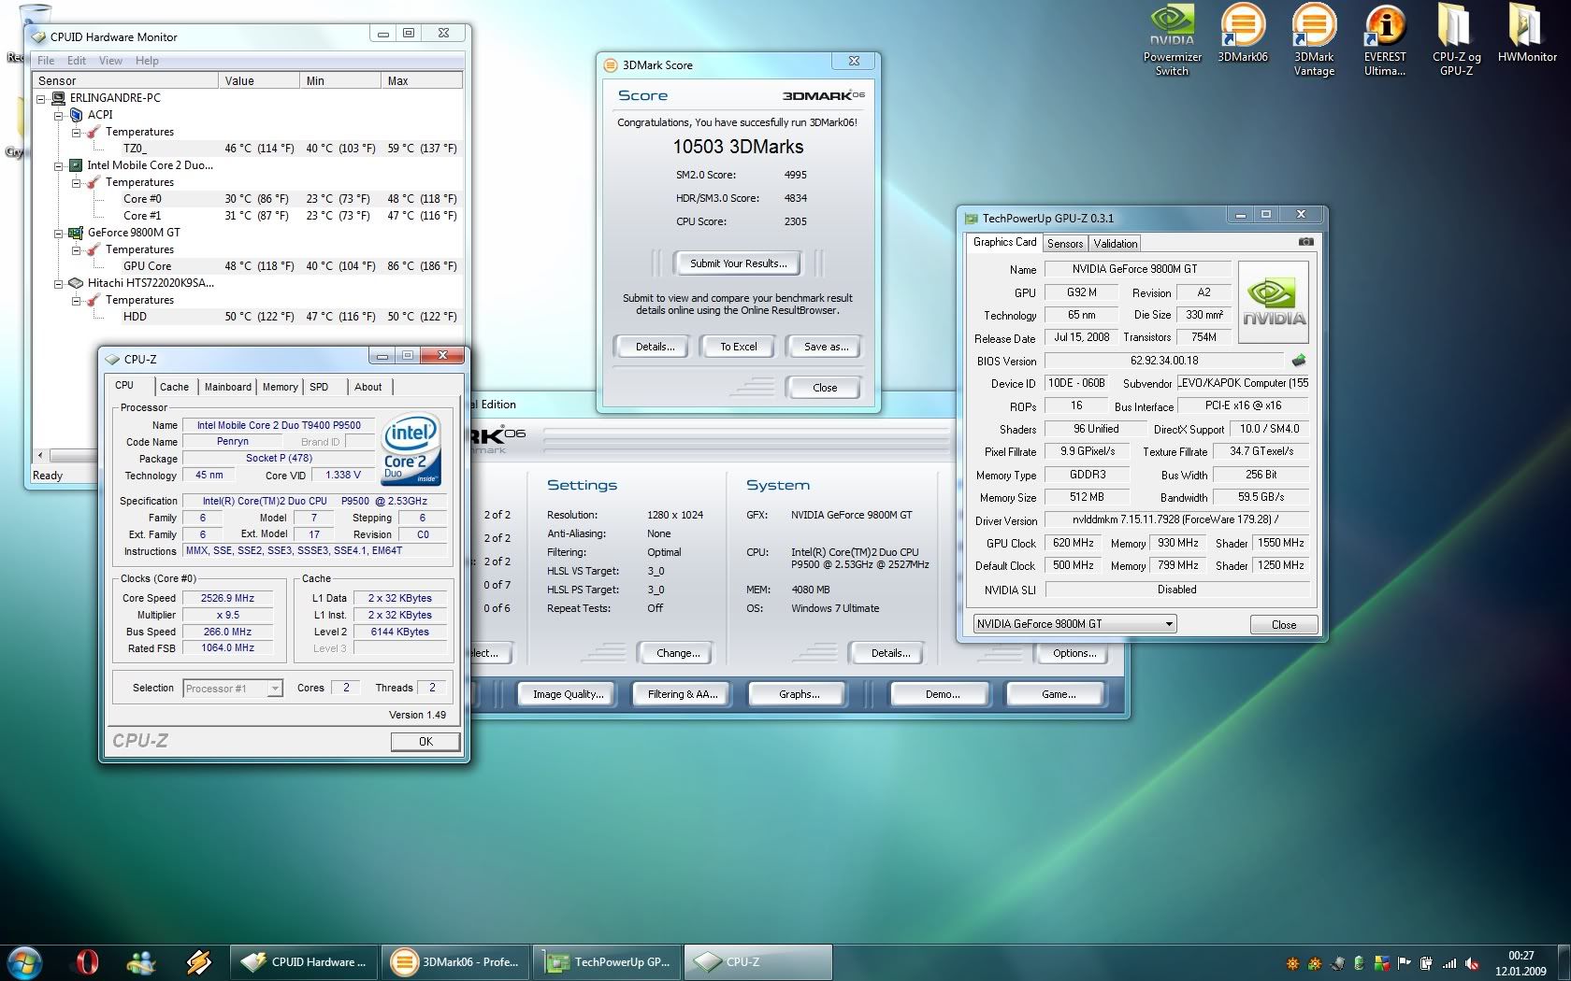
Task: Open the HWMonitor desktop folder
Action: [x=1527, y=34]
